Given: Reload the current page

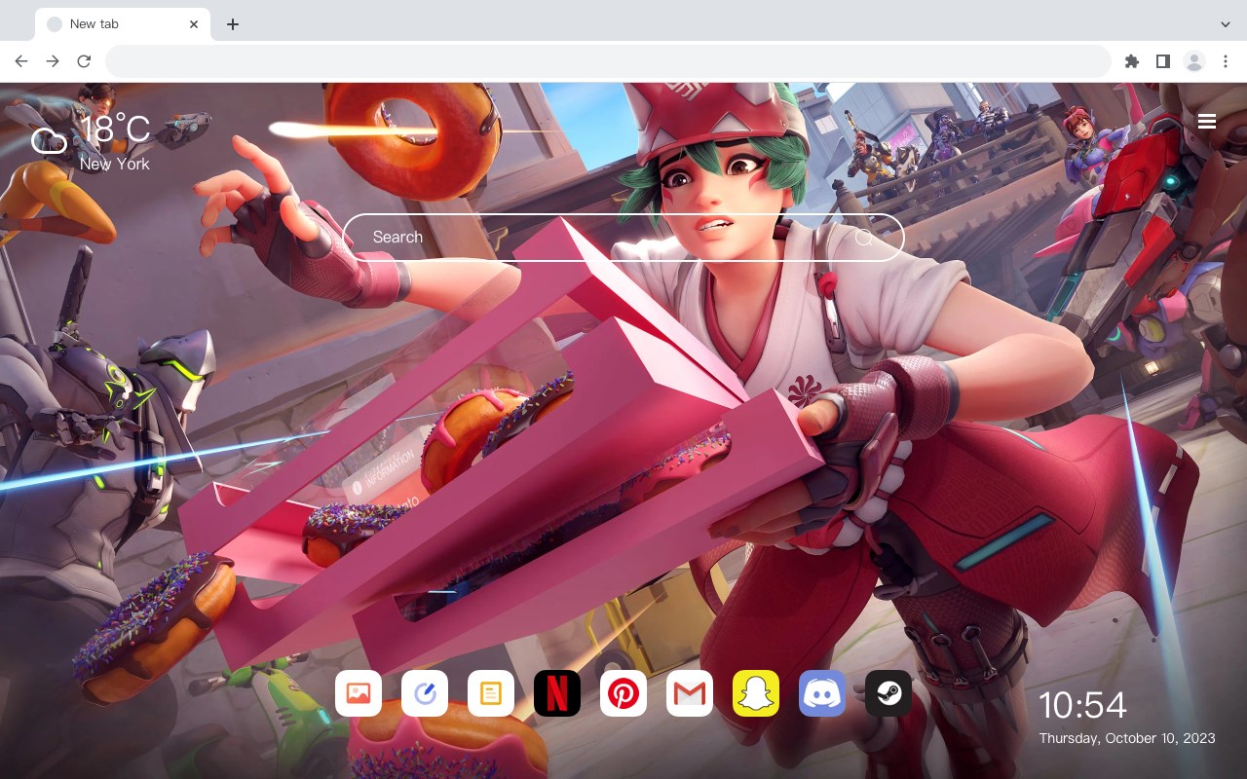Looking at the screenshot, I should coord(84,61).
